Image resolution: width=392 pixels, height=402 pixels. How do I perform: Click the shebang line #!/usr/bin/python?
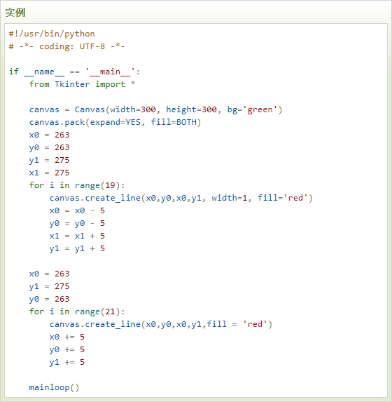point(52,34)
